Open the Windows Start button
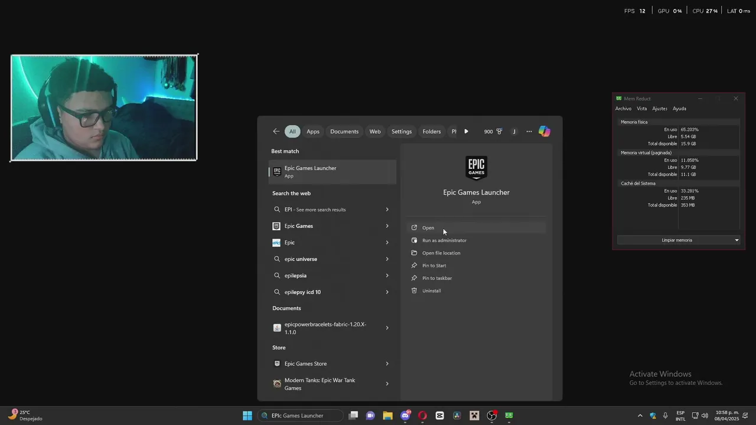Image resolution: width=756 pixels, height=425 pixels. point(247,416)
